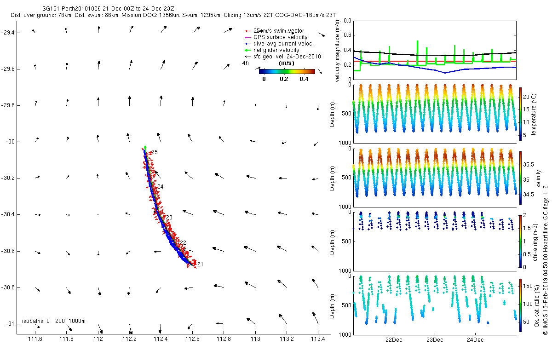Click the horizontal (m/s) velocity colorbar

287,71
